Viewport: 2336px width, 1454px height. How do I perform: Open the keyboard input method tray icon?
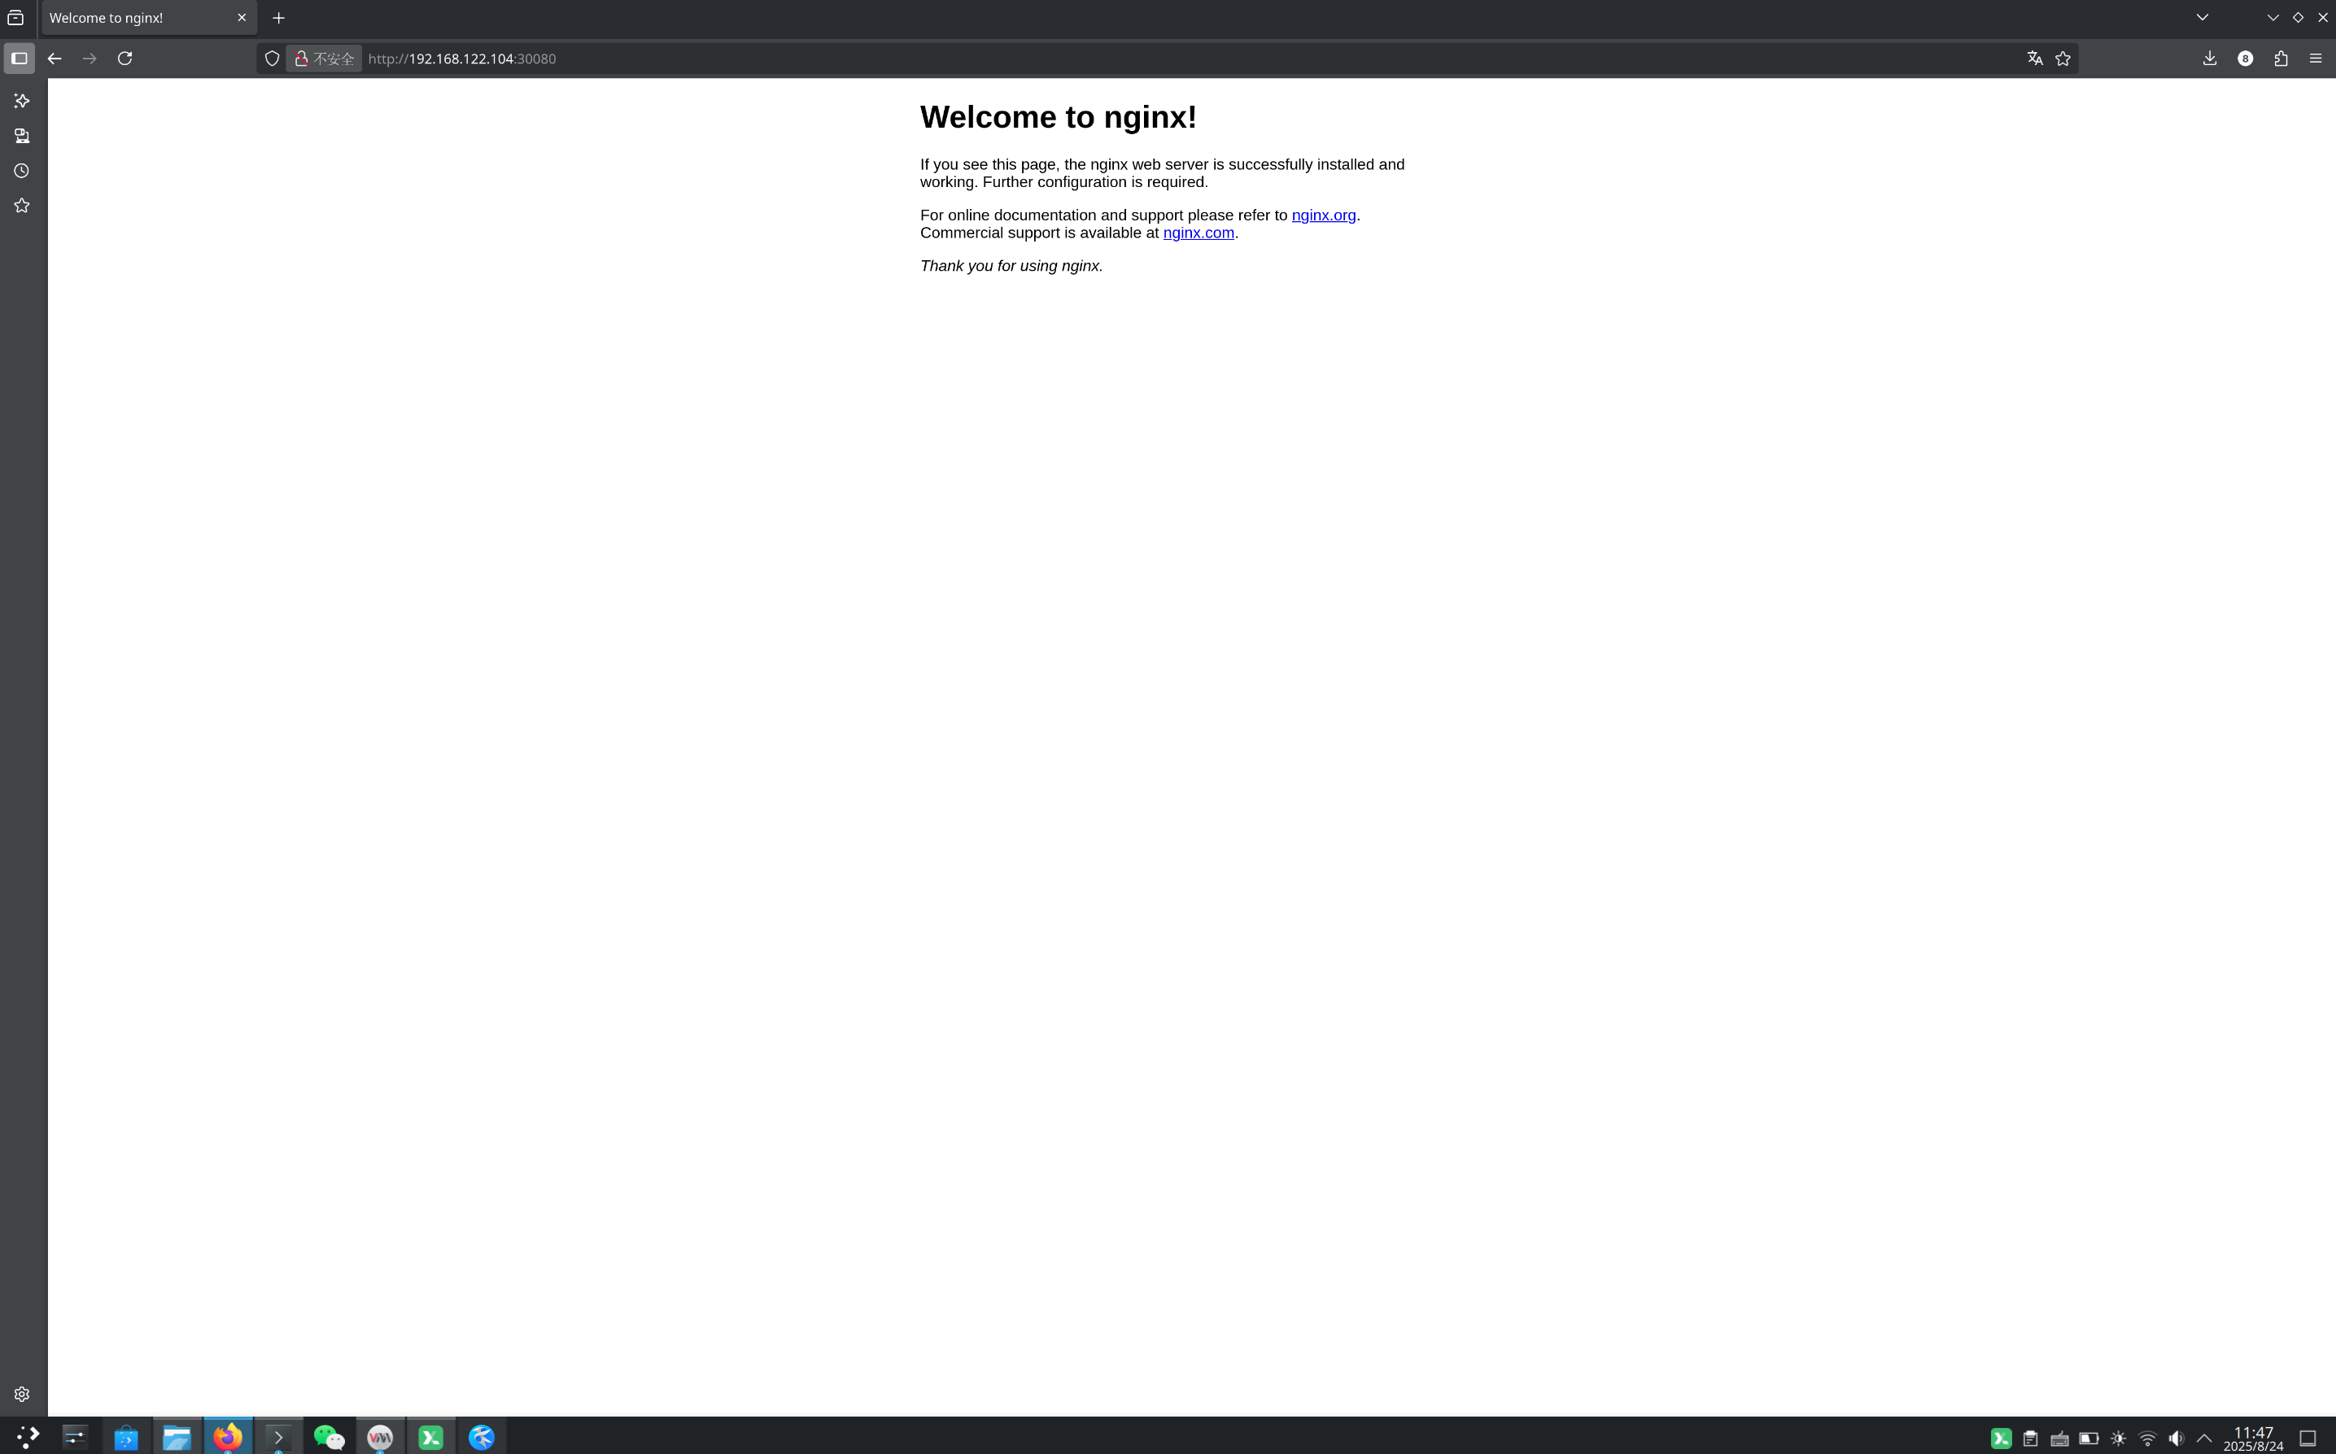tap(2060, 1439)
